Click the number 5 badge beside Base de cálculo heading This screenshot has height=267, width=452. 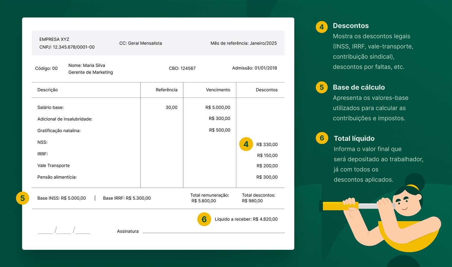(322, 87)
